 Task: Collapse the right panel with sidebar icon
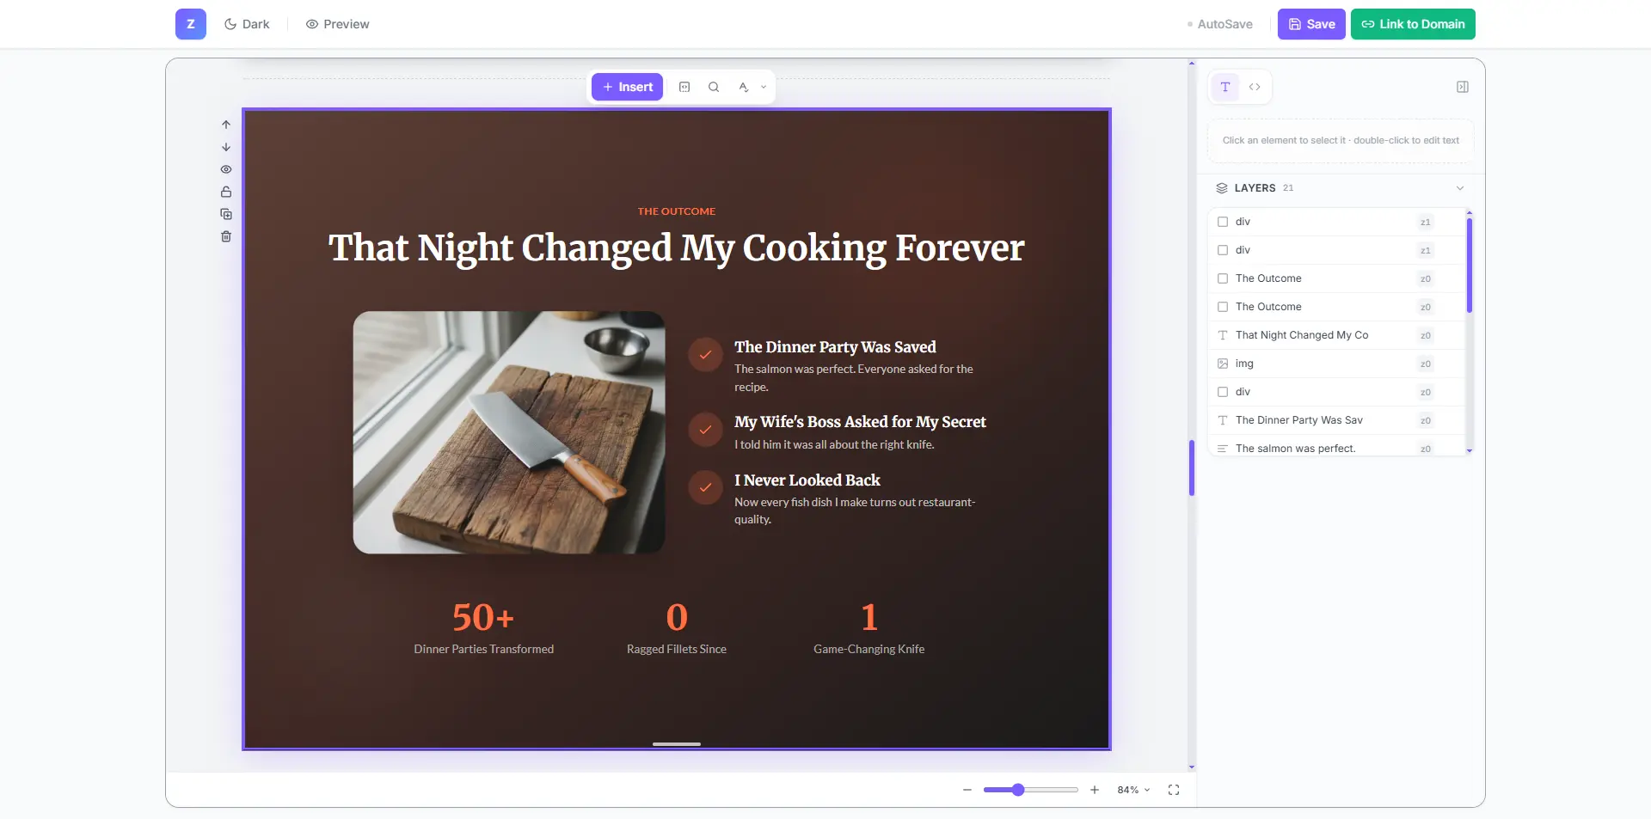1462,87
